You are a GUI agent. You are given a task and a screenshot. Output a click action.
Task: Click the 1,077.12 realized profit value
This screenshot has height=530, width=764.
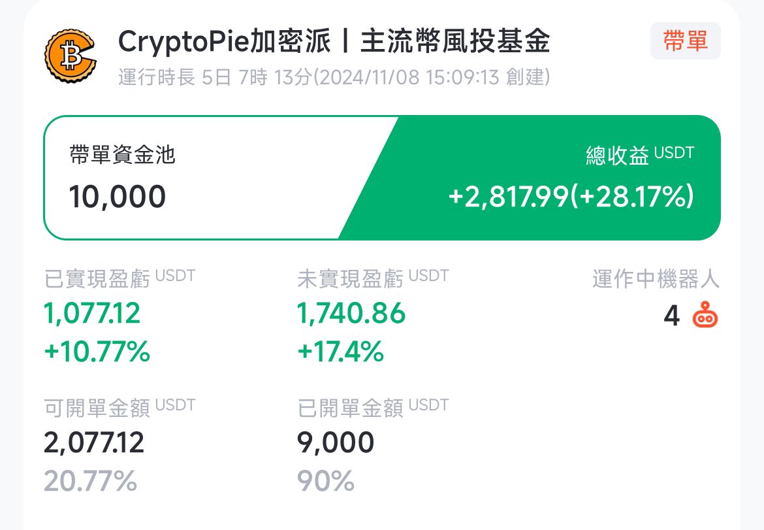click(92, 314)
